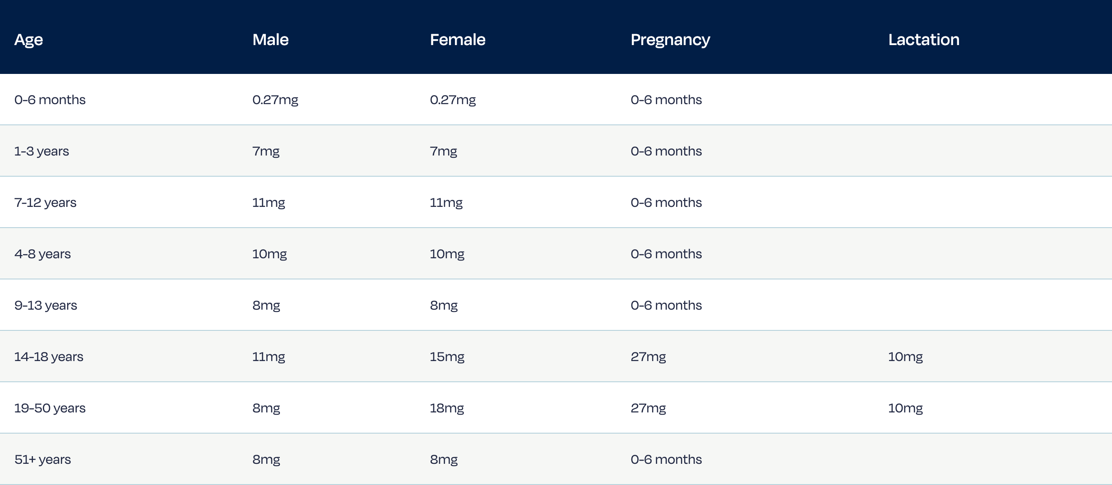Select the 1-3 years row label

(42, 151)
